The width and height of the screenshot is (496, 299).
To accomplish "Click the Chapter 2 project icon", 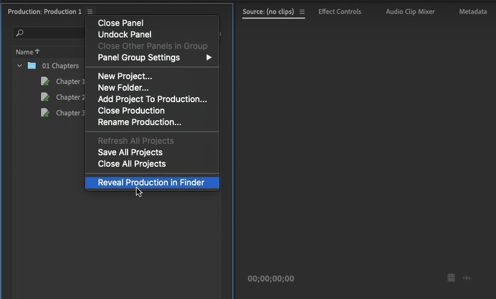I will click(45, 97).
